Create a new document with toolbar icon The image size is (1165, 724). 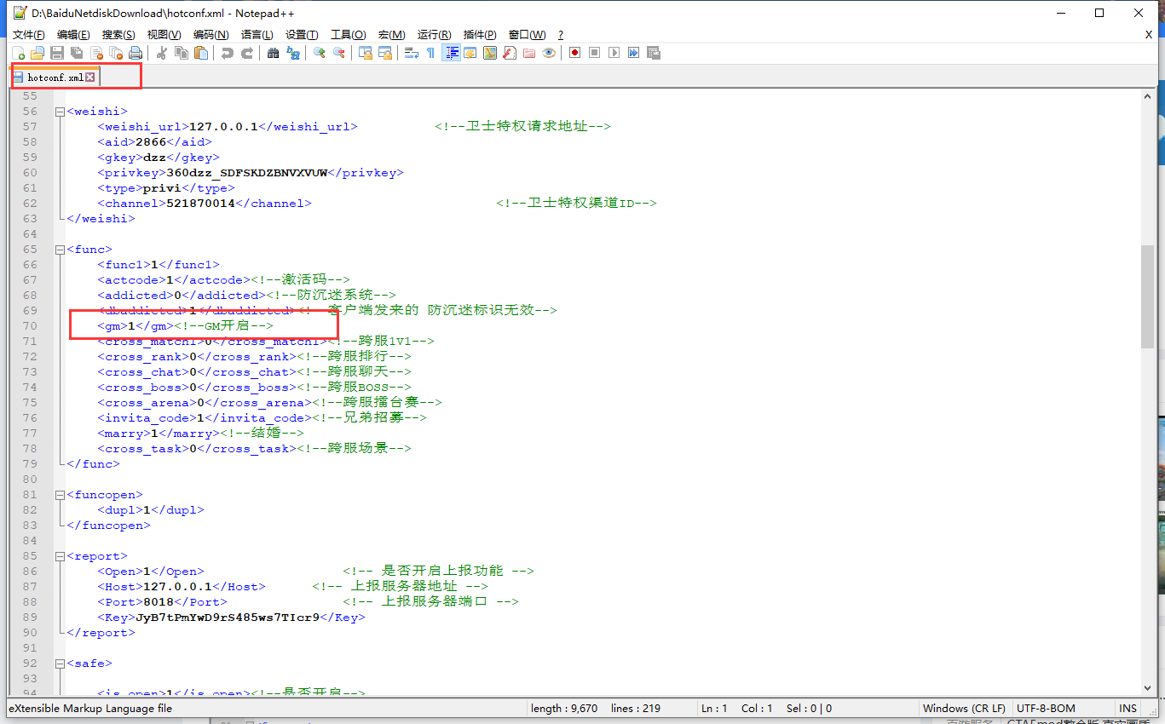[18, 53]
